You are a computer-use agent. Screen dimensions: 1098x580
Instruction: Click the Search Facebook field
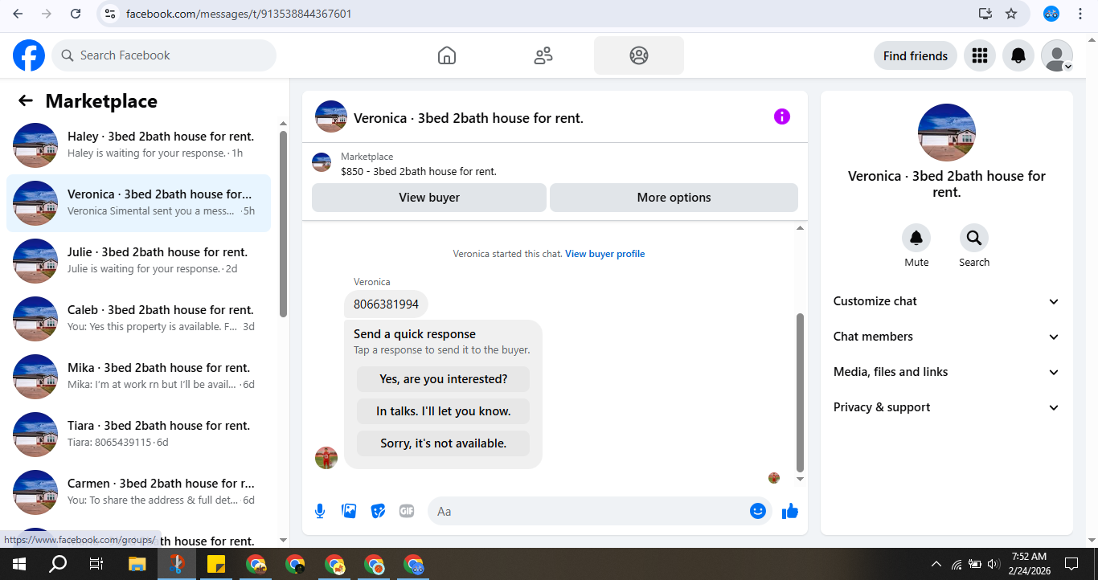coord(164,55)
